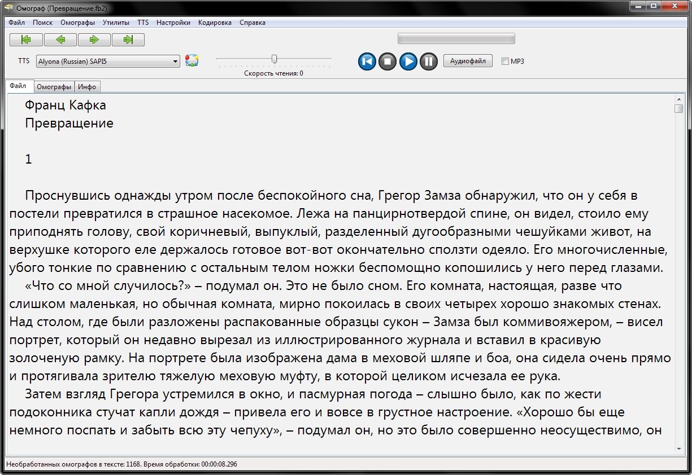Open the Справка menu
Screen dimensions: 692x475
tap(253, 23)
